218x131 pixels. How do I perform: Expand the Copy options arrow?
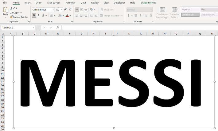[x=21, y=13]
